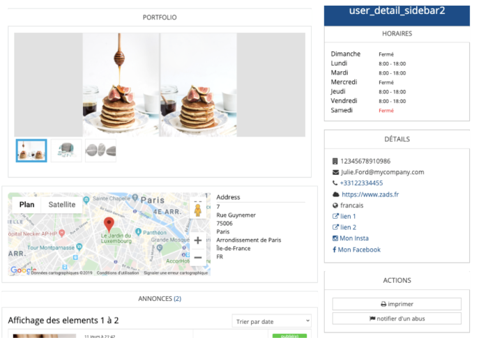Click the globe icon beside francais

tap(335, 206)
